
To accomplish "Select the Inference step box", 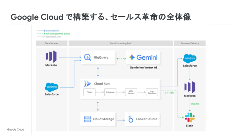I will (110, 92).
